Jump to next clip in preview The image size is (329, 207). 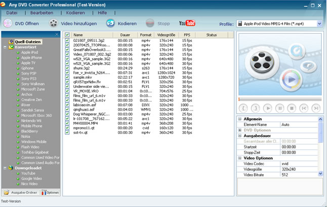[316, 108]
